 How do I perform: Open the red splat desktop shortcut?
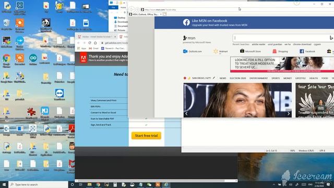point(31,113)
